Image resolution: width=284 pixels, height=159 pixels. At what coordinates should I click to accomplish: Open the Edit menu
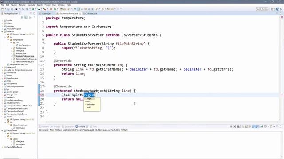pyautogui.click(x=8, y=5)
